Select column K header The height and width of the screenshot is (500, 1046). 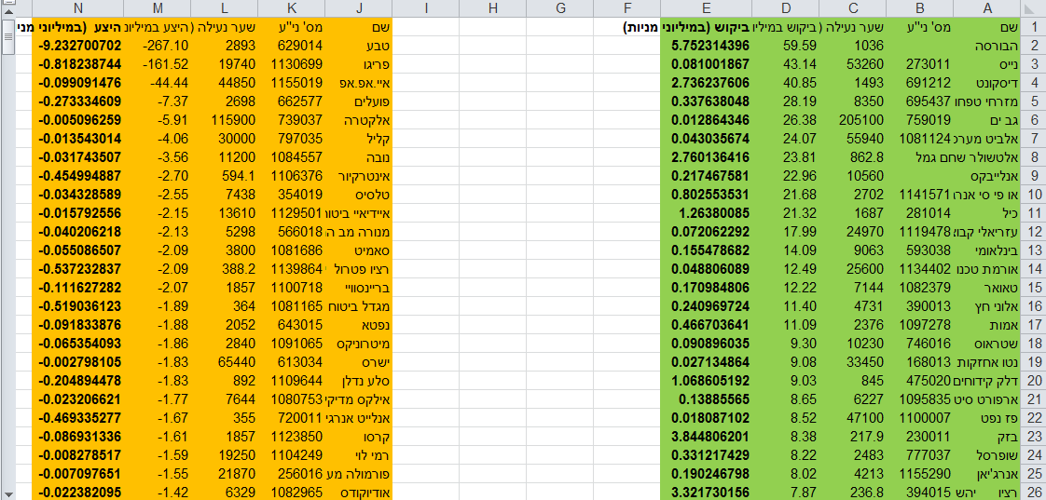292,8
